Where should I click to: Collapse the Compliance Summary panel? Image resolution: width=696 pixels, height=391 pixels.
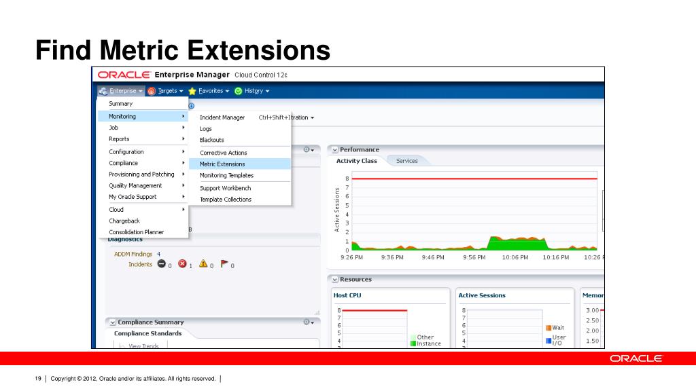point(112,322)
